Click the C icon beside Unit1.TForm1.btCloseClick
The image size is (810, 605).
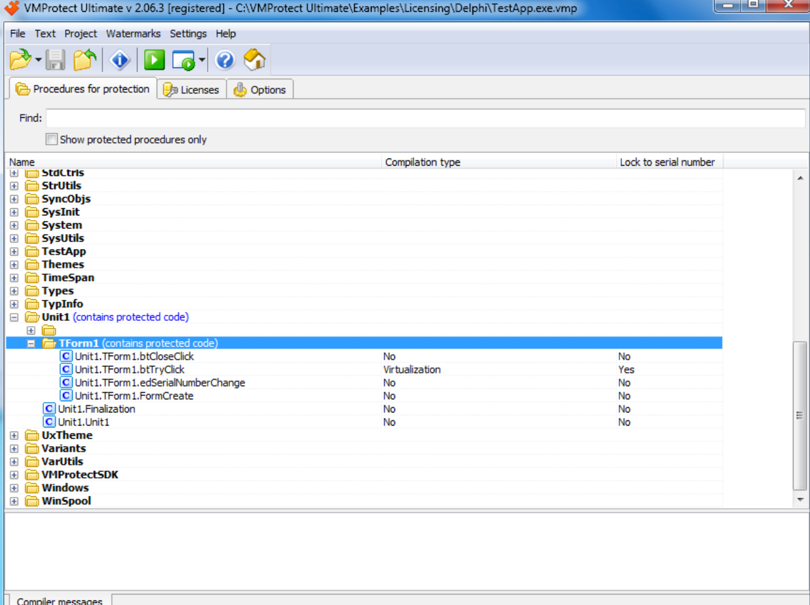[x=66, y=356]
